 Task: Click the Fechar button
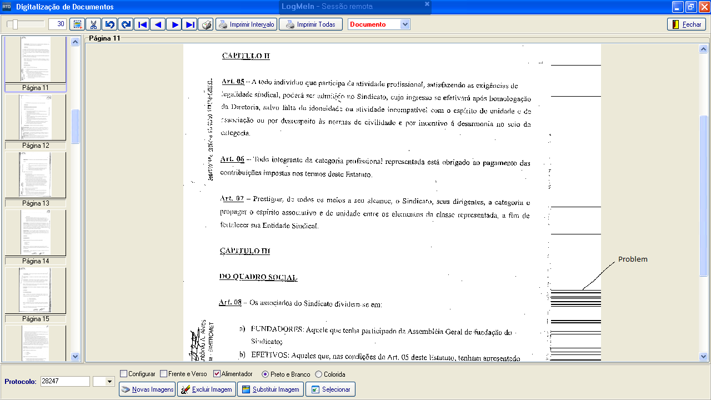[x=687, y=24]
